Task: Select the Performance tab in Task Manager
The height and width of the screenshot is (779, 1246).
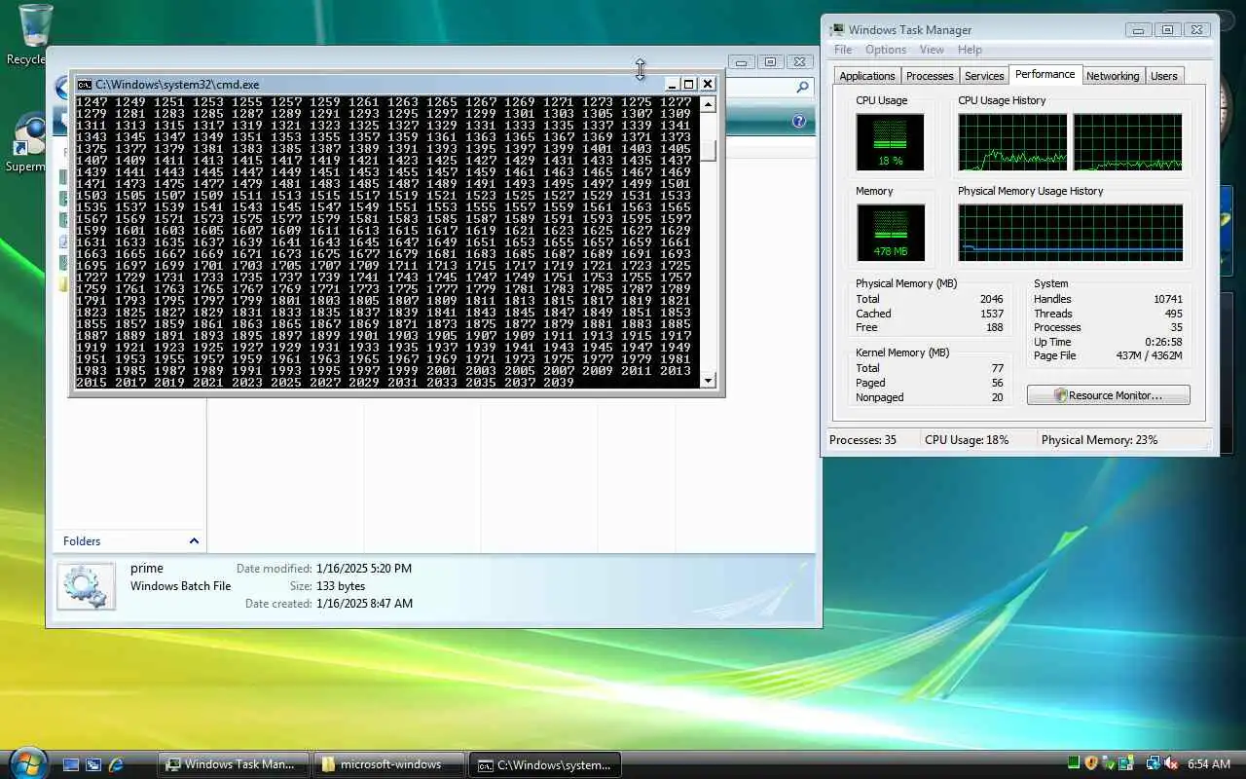Action: click(1045, 74)
